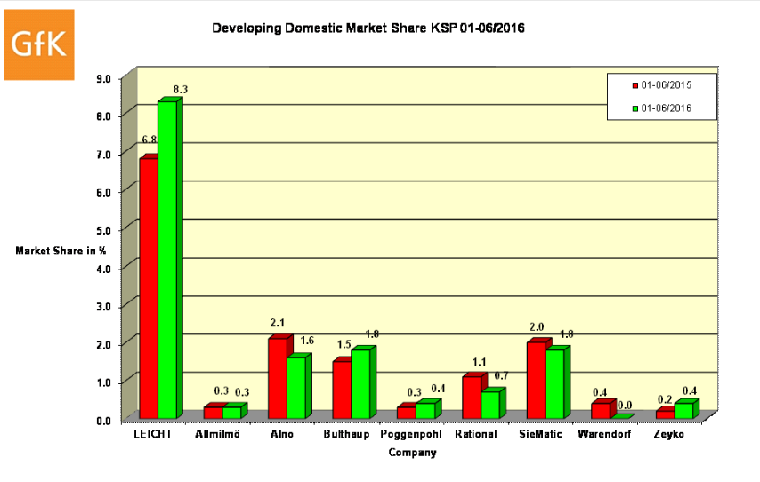The image size is (760, 482).
Task: Select the LEICHT red 2015 bar
Action: (x=149, y=289)
